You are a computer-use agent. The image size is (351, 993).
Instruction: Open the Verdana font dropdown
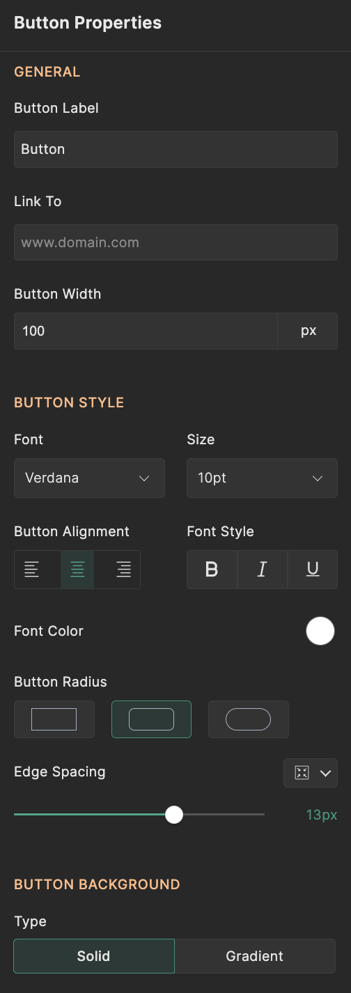[x=89, y=478]
